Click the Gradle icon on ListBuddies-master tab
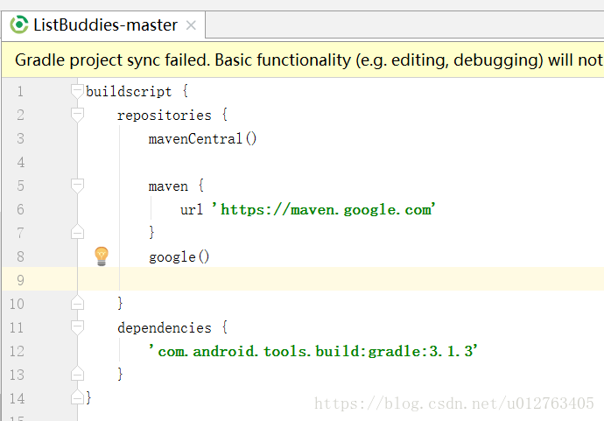604x421 pixels. click(19, 25)
